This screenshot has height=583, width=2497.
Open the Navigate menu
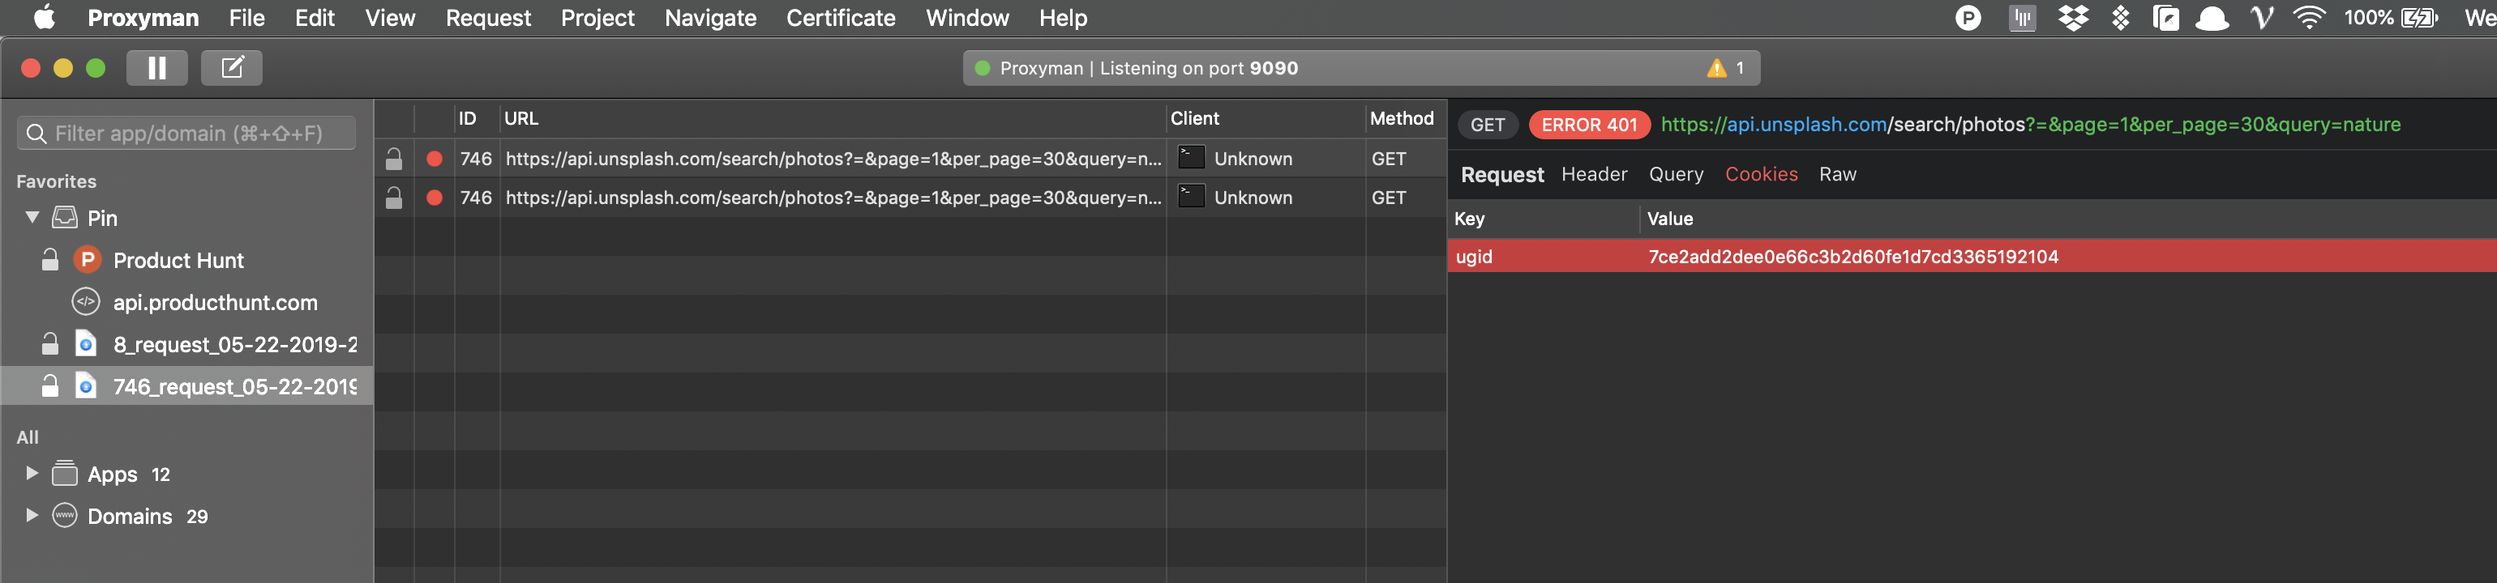(x=710, y=18)
